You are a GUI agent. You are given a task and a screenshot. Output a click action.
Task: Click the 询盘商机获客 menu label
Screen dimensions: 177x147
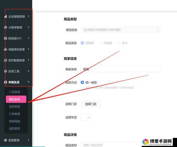coord(16,49)
